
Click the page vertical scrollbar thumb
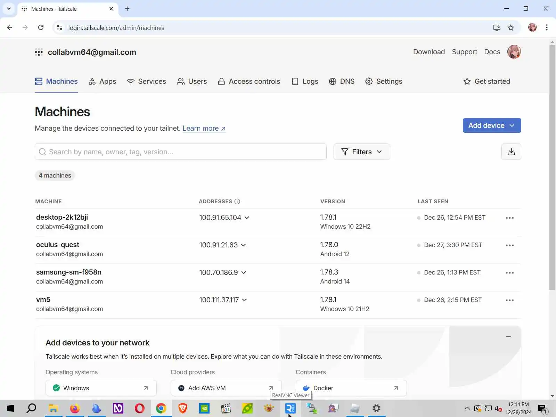coord(552,167)
